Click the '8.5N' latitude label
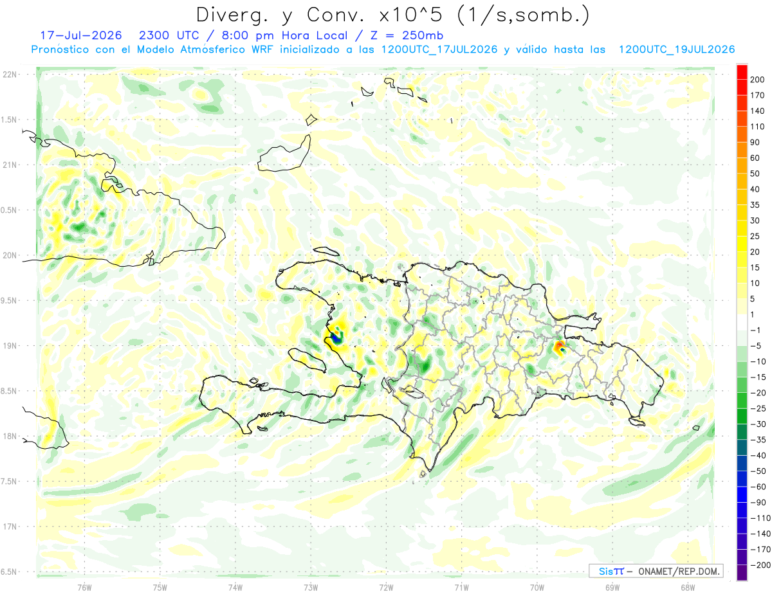This screenshot has width=772, height=596. (x=10, y=391)
